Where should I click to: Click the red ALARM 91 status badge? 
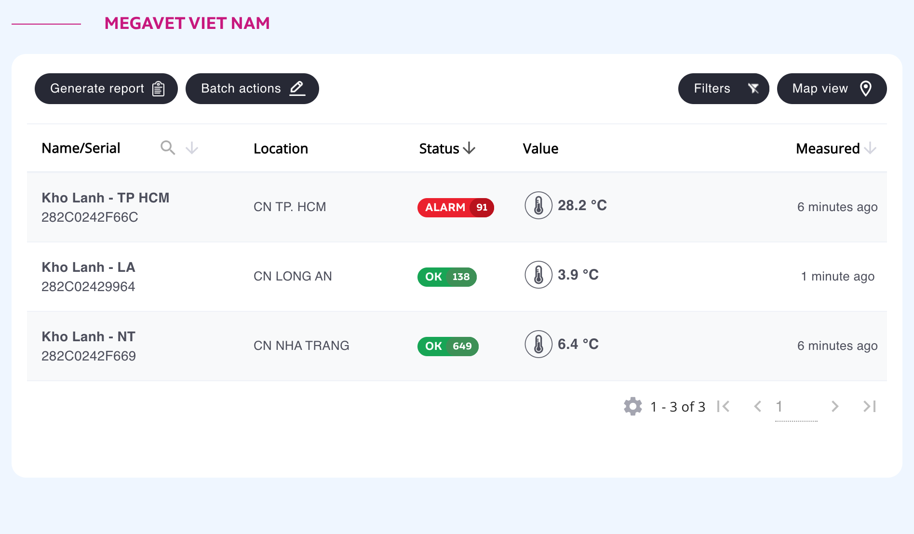coord(456,207)
